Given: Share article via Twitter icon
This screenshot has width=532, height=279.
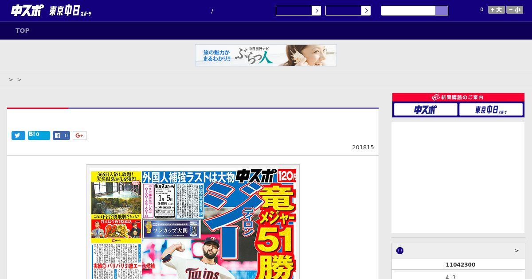Looking at the screenshot, I should (x=18, y=136).
